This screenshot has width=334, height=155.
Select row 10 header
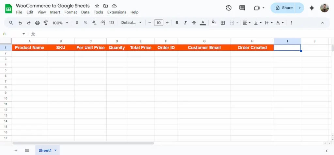pyautogui.click(x=6, y=98)
